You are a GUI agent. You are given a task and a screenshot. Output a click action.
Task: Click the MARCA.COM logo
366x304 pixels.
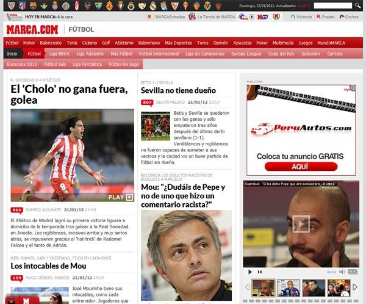point(32,29)
